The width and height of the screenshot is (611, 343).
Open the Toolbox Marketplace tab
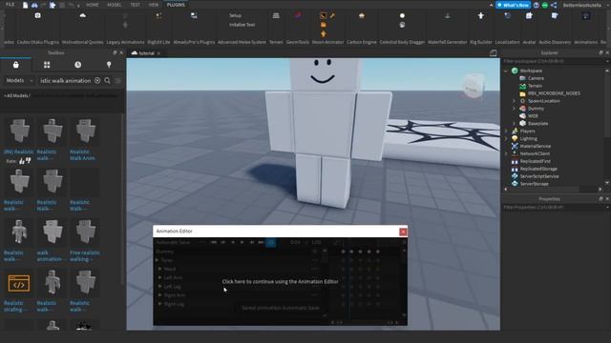point(16,65)
